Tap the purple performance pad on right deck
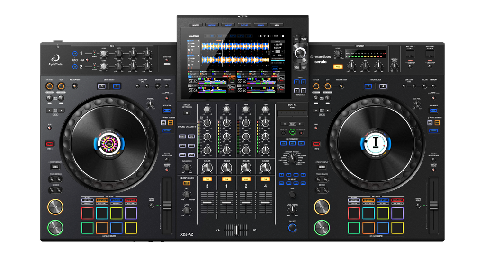 [397, 213]
